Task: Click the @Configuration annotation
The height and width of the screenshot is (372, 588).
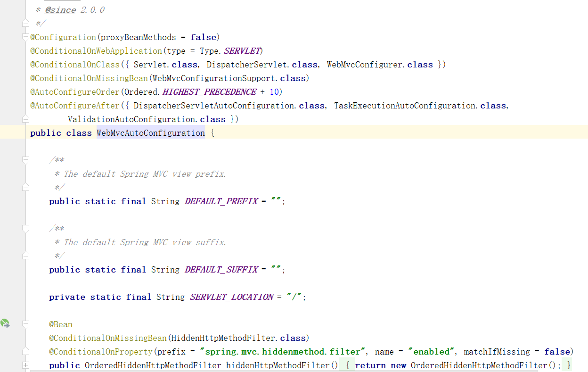Action: (x=63, y=37)
